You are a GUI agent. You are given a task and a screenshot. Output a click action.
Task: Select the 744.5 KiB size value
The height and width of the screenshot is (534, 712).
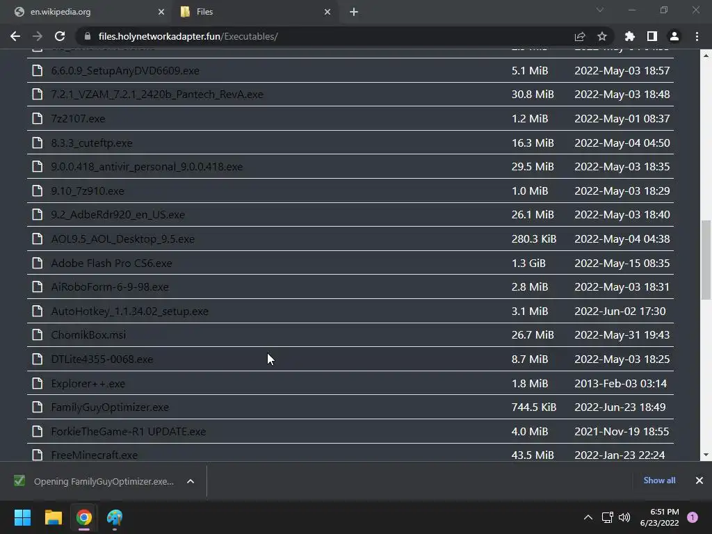click(533, 407)
